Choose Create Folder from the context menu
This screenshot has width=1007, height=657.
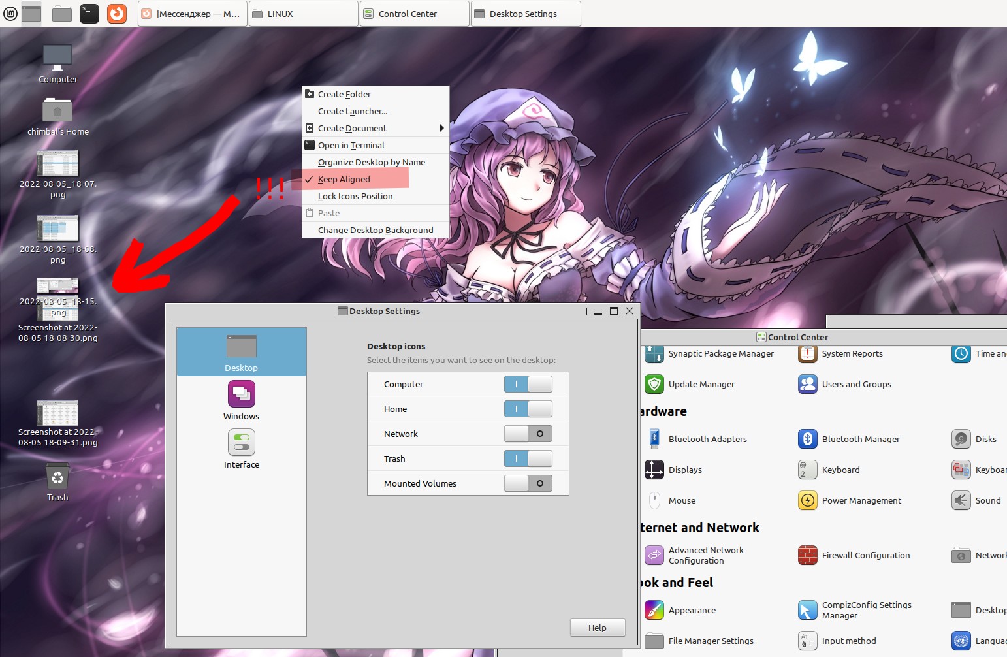point(376,94)
